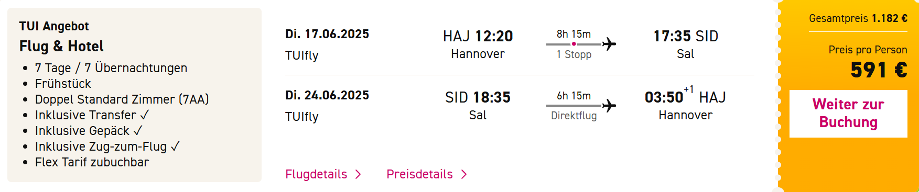Image resolution: width=919 pixels, height=192 pixels.
Task: Click the Inklusive Zug-zum-Flug checkmark
Action: 175,146
